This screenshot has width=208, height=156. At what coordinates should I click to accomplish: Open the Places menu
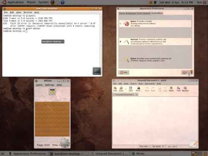coord(31,2)
